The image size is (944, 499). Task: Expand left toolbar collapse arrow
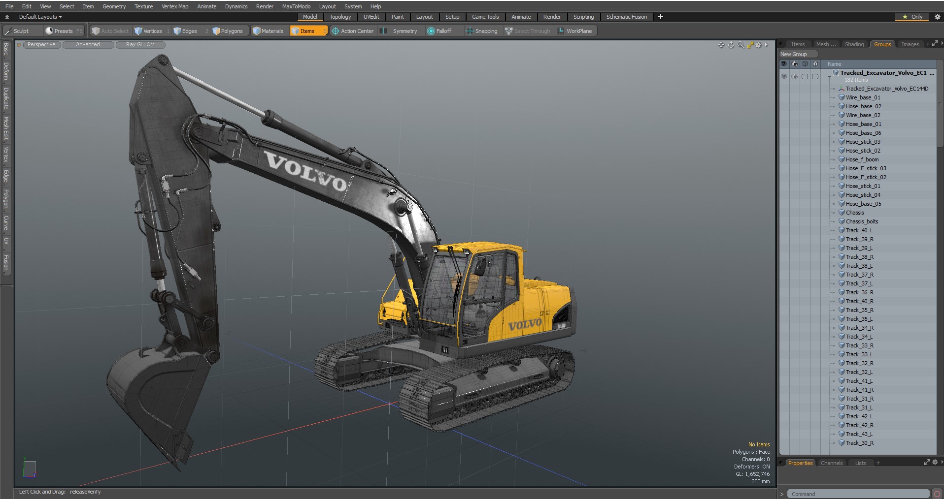click(x=7, y=17)
